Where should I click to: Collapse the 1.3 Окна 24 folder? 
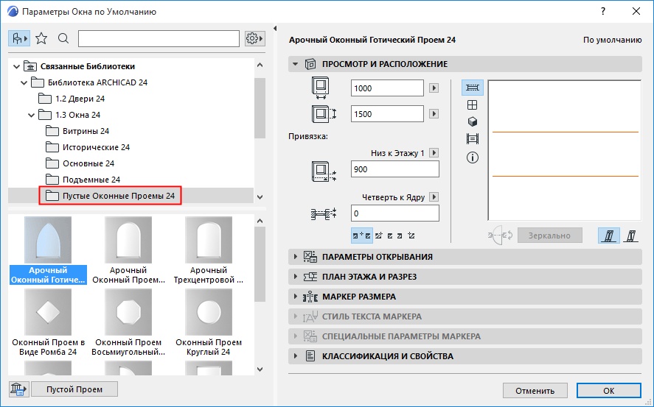point(31,115)
